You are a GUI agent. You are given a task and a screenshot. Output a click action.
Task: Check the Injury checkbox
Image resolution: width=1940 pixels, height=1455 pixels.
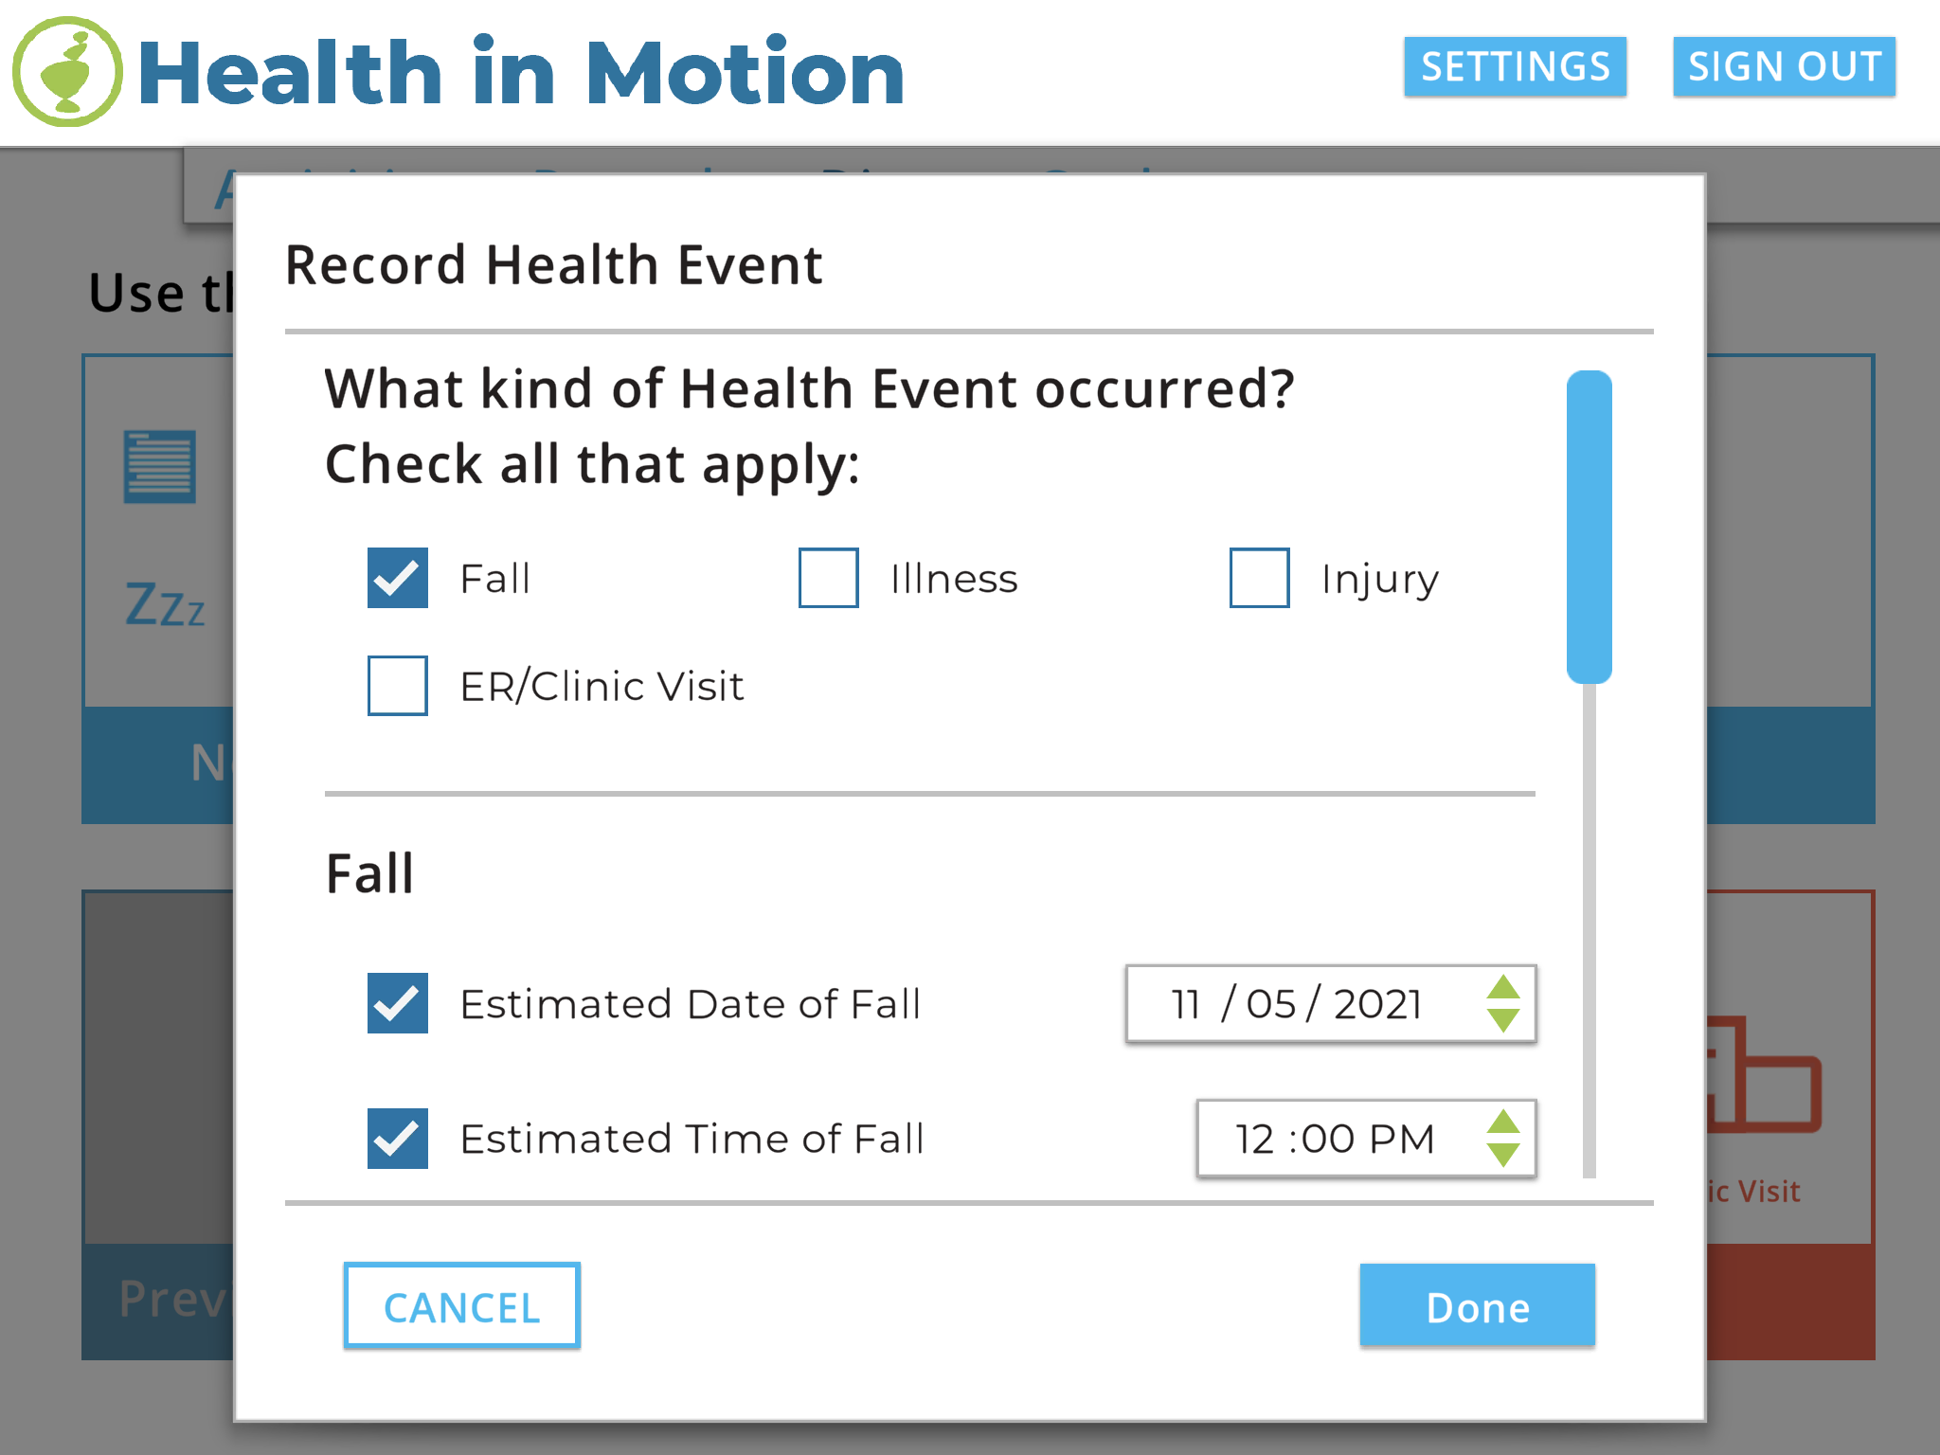[1259, 578]
